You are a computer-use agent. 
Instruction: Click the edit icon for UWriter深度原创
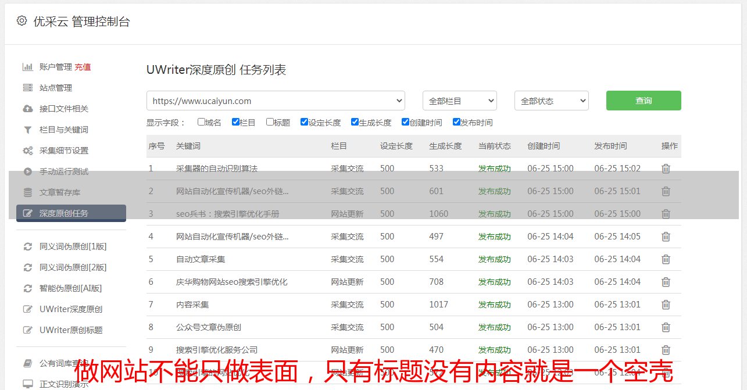[x=27, y=309]
